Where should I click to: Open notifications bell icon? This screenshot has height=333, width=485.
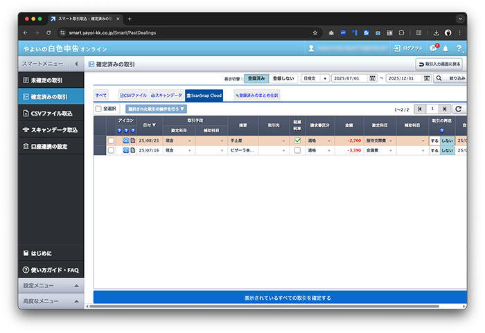(x=446, y=48)
